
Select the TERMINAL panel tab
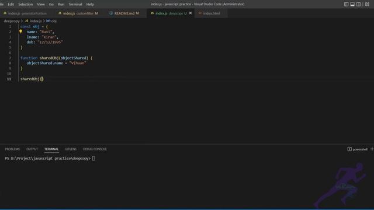coord(51,149)
